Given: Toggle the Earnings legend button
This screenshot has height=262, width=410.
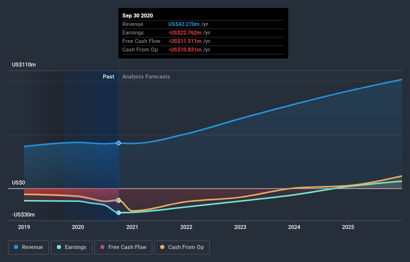Looking at the screenshot, I should (x=71, y=247).
